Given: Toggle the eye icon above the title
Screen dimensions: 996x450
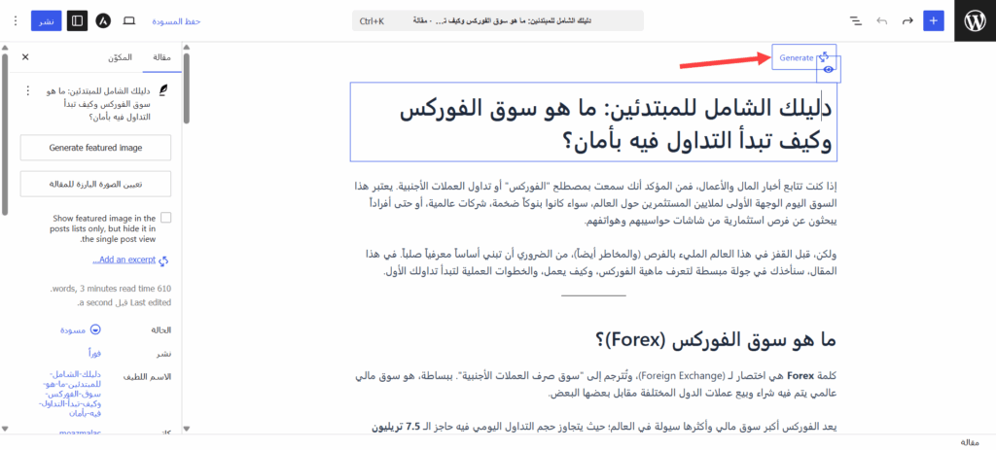Looking at the screenshot, I should (x=828, y=69).
